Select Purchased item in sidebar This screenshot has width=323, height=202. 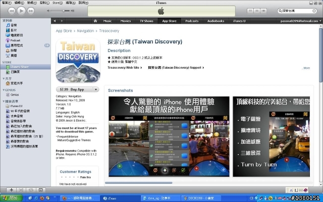click(13, 72)
